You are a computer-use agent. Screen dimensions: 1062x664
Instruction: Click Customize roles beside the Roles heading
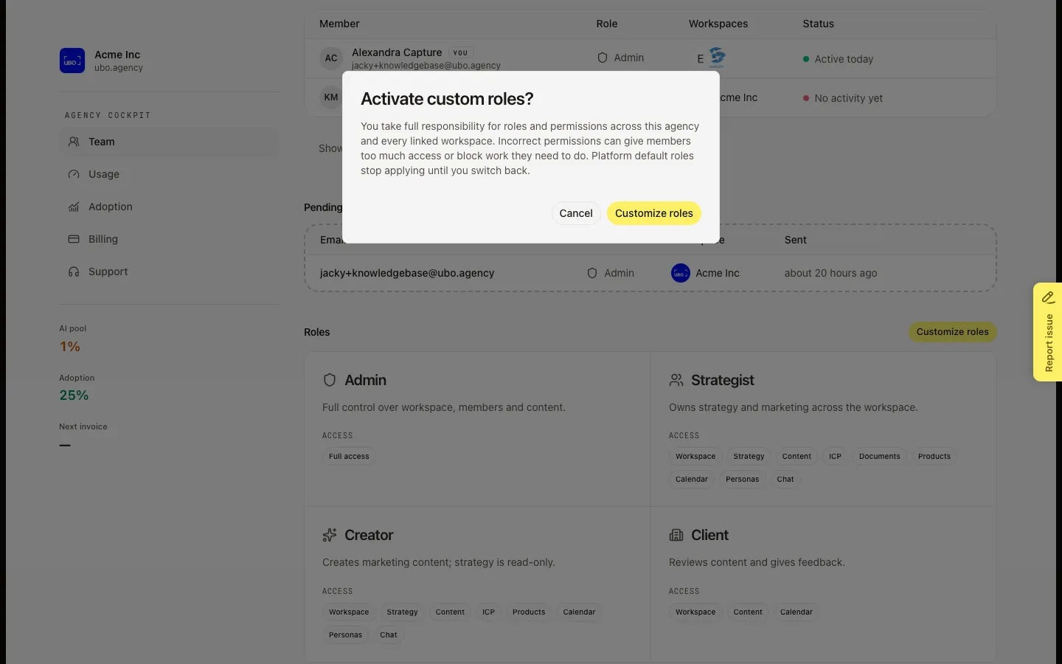point(952,332)
